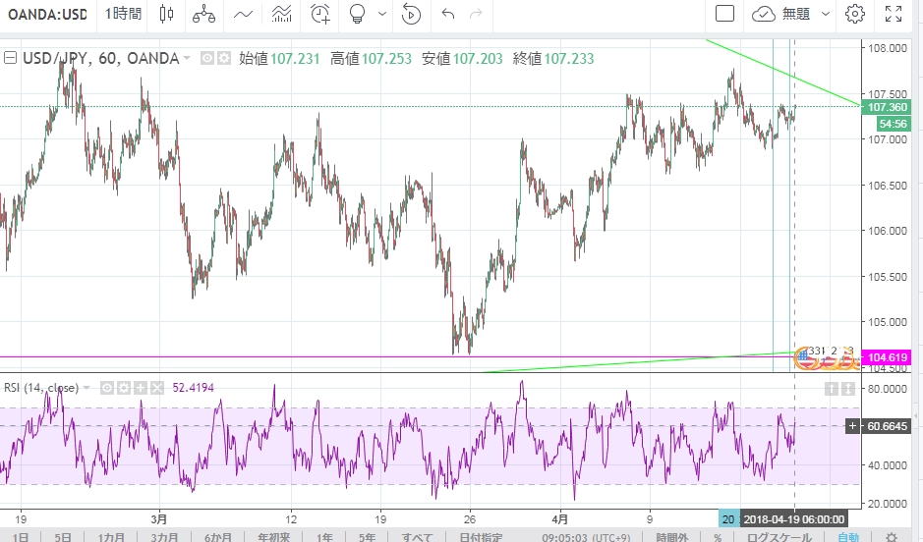The image size is (923, 542).
Task: Open the 日付指定 go-to-date dialog
Action: click(x=481, y=537)
